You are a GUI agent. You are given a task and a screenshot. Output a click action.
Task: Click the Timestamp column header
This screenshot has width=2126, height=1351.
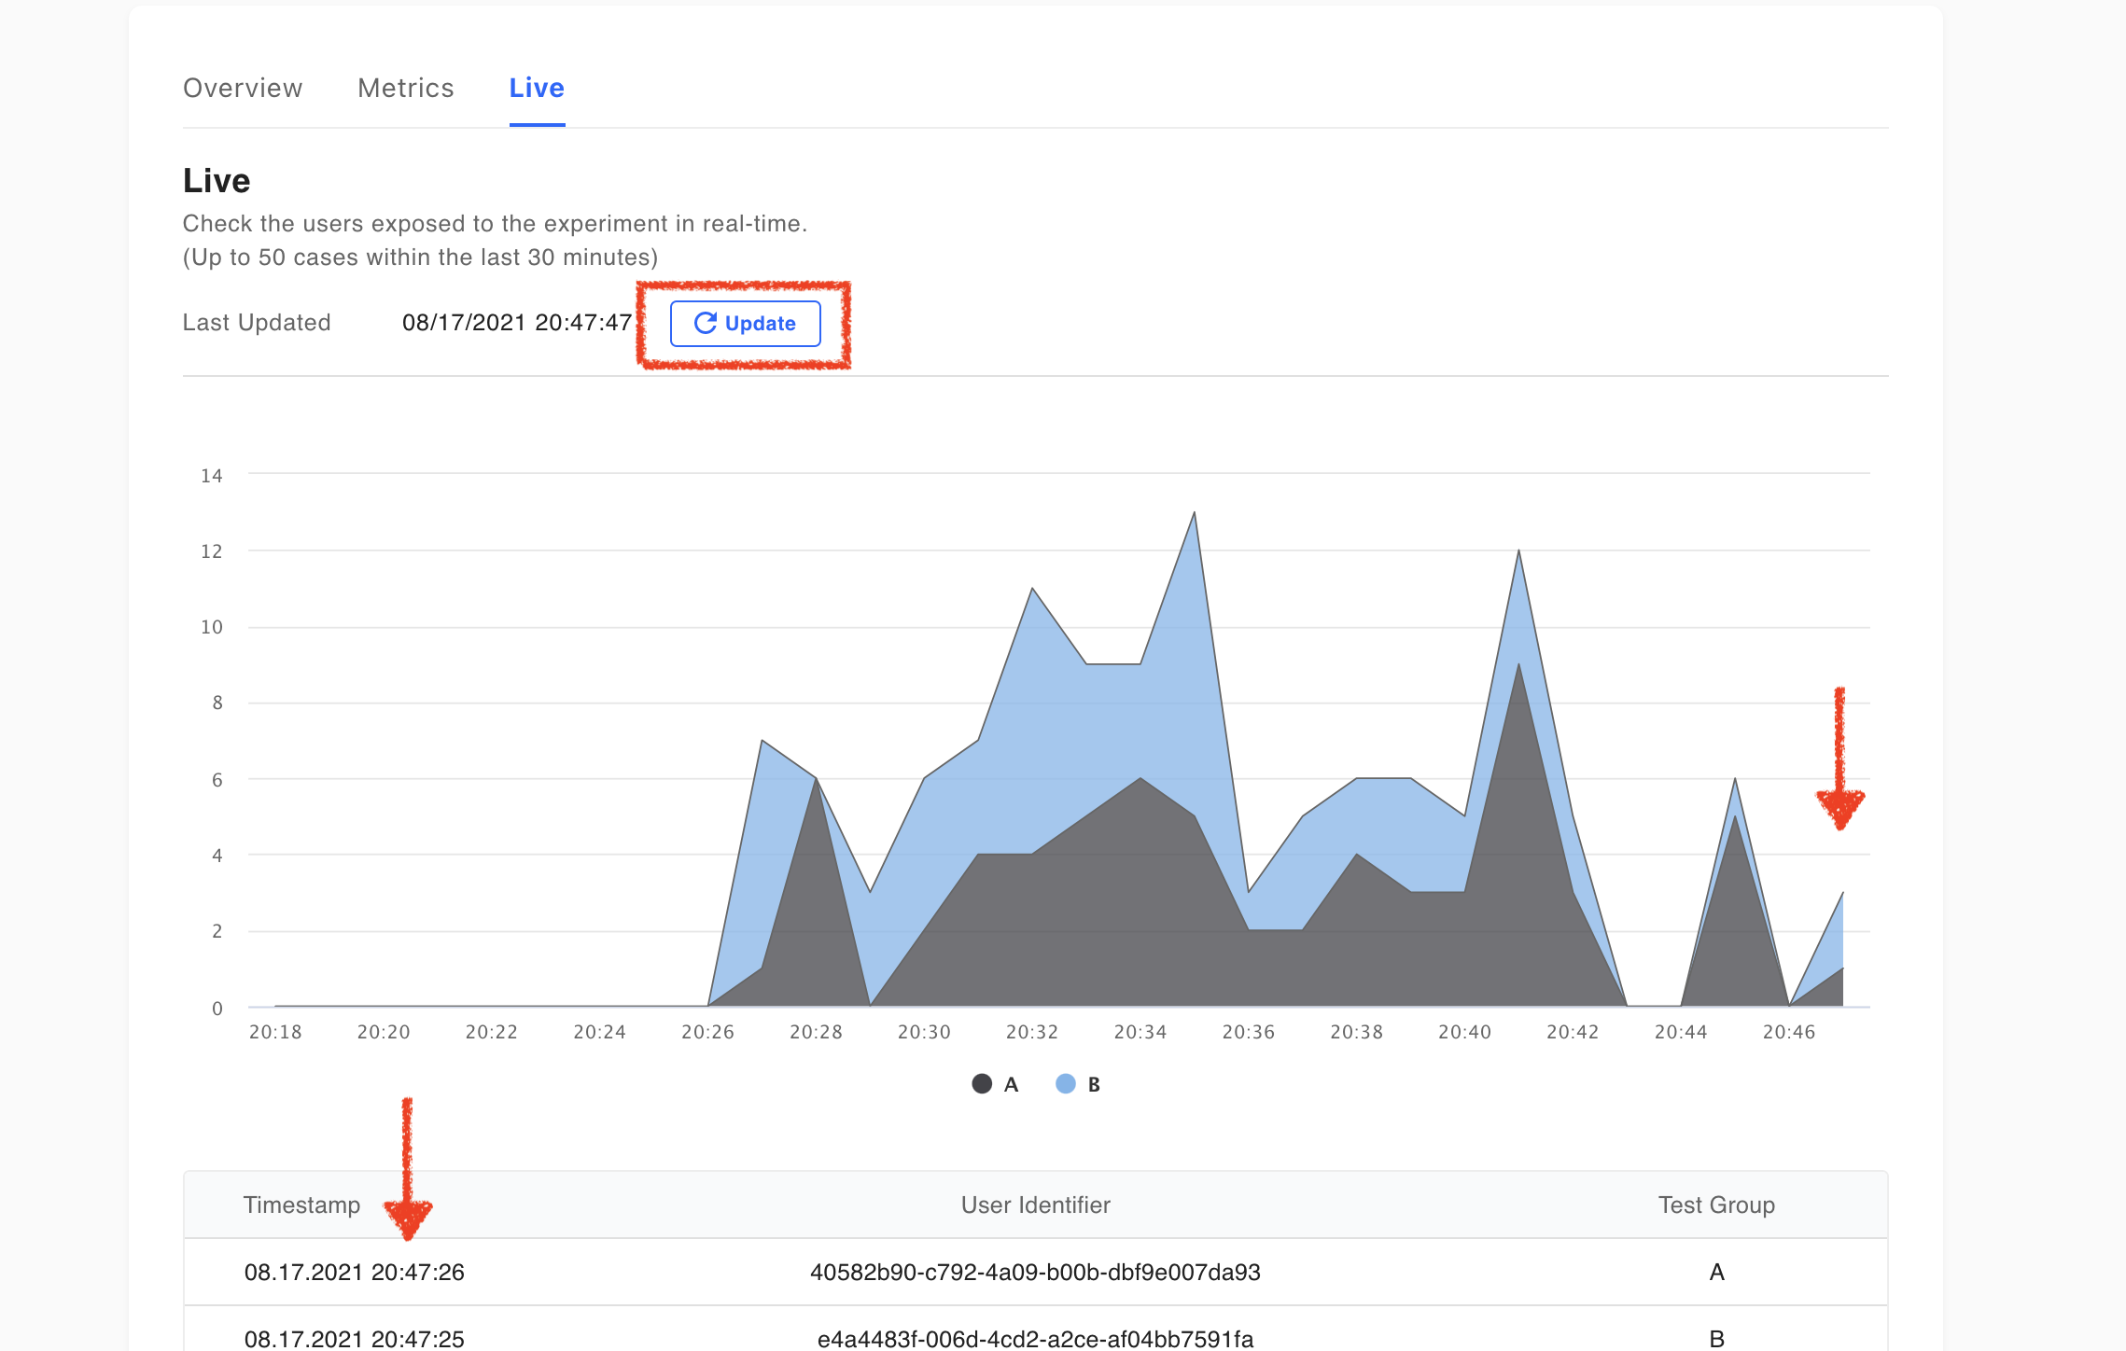click(x=301, y=1205)
